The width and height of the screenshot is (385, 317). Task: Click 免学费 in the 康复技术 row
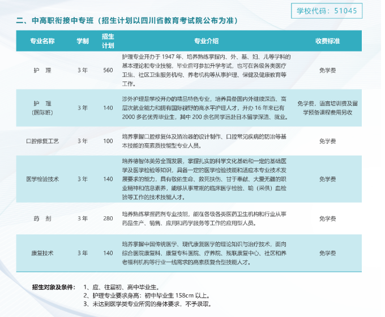click(x=328, y=253)
